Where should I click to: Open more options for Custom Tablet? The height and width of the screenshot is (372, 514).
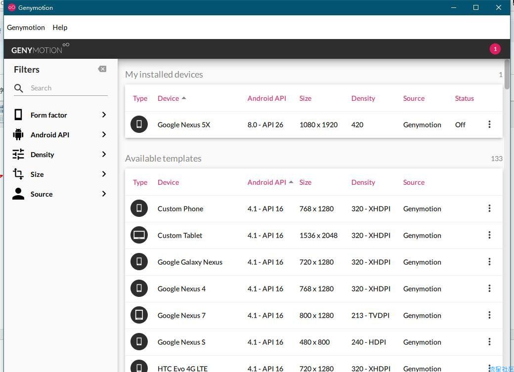click(x=489, y=235)
